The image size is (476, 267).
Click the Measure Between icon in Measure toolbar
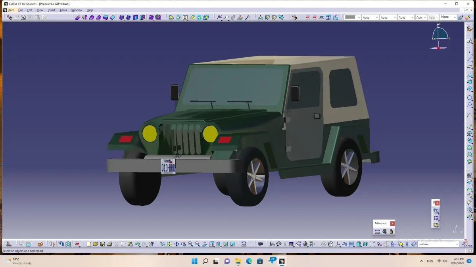(x=377, y=231)
